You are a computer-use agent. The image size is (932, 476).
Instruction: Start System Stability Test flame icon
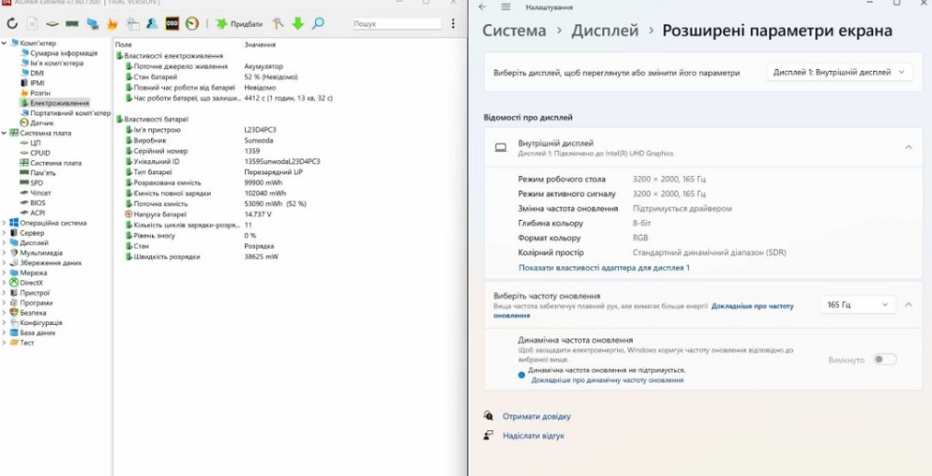coord(112,24)
